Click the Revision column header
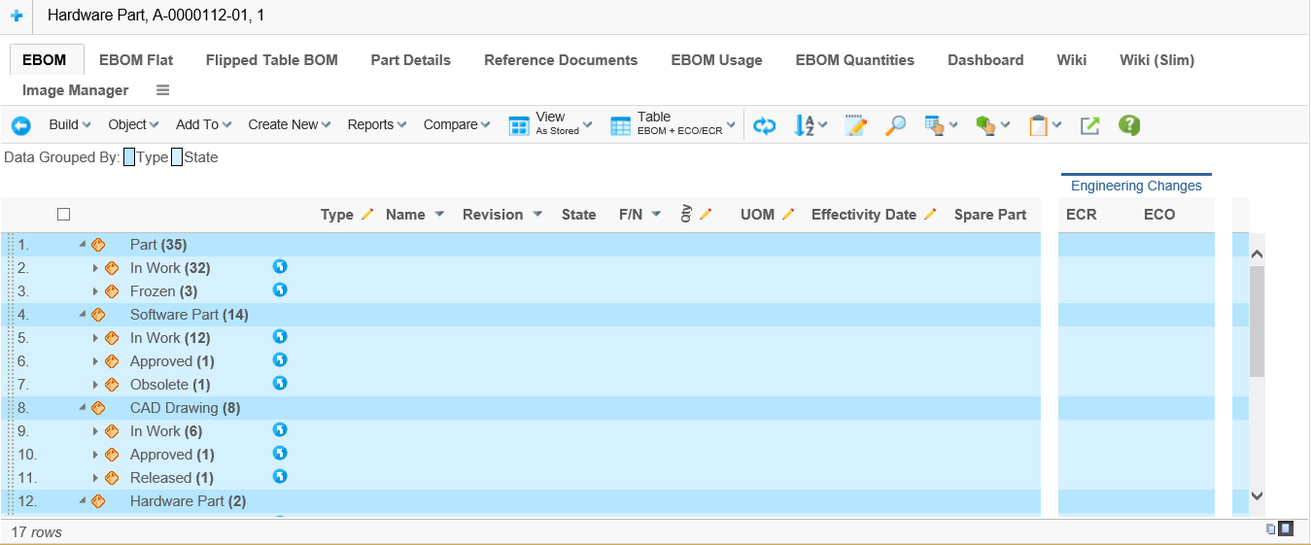 [x=492, y=215]
